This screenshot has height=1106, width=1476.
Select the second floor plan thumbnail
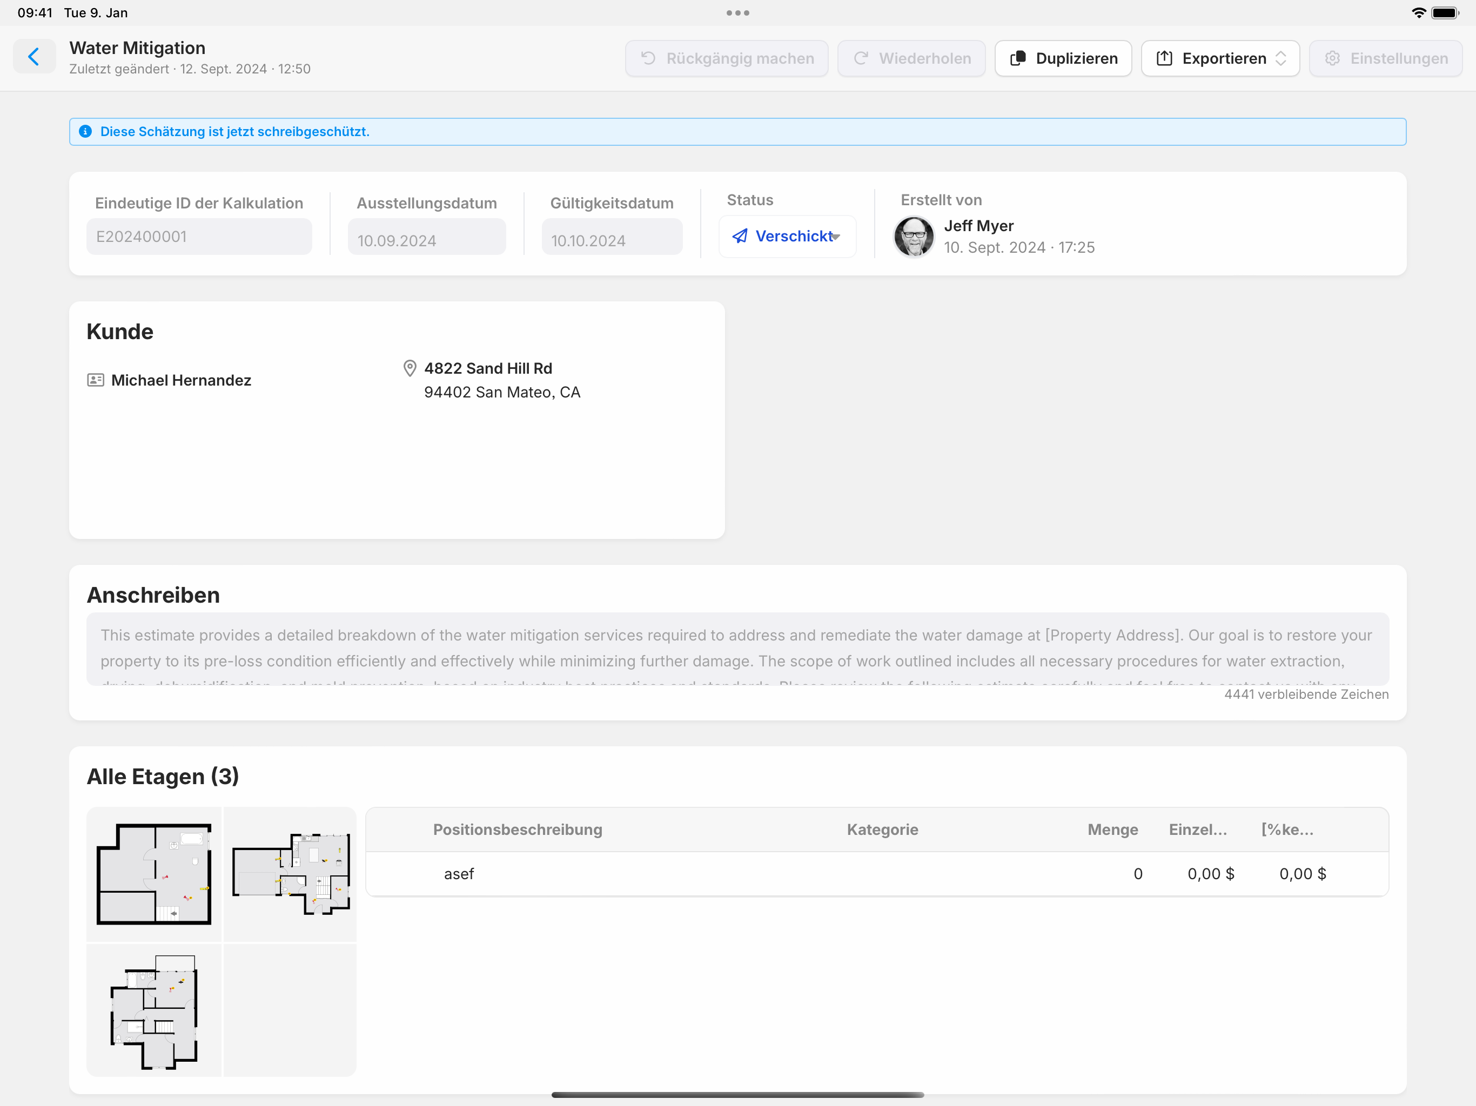[290, 874]
